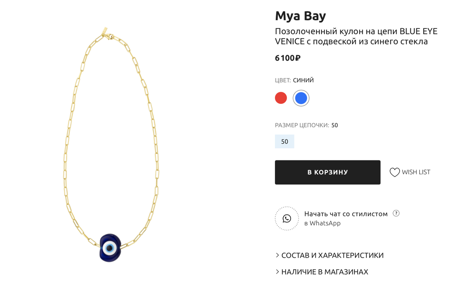Click the product title mentioning BLUE EYE VENICE
Viewport: 462px width, 288px height.
356,37
